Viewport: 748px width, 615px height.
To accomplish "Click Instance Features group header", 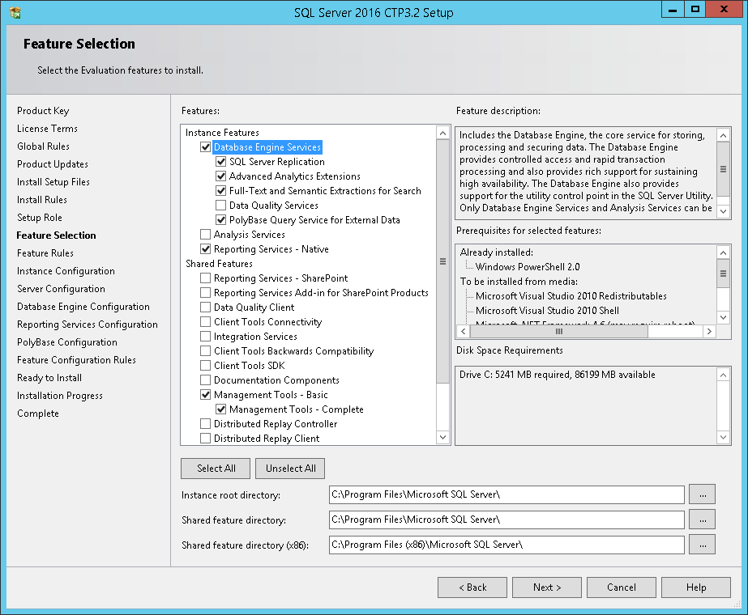I will pos(222,133).
